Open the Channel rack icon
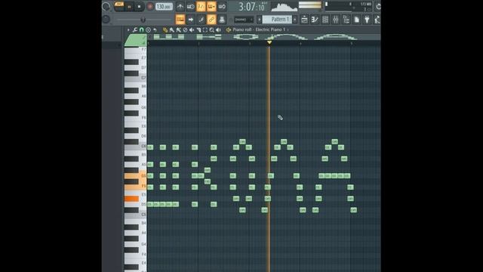 pos(325,20)
